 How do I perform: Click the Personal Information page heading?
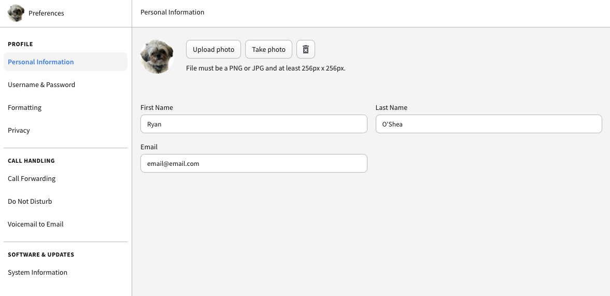pyautogui.click(x=173, y=12)
